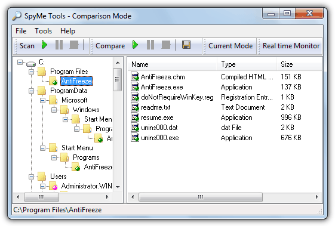Collapse the Progra folder node

click(76, 129)
